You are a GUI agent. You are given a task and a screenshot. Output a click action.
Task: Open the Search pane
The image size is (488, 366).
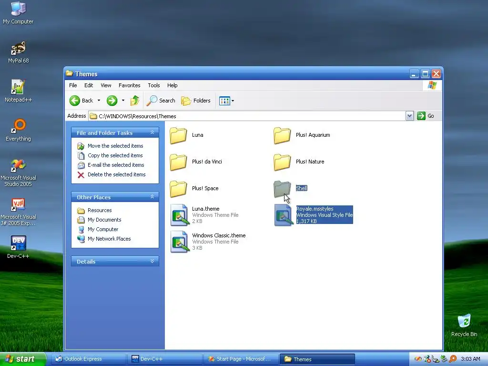(161, 101)
